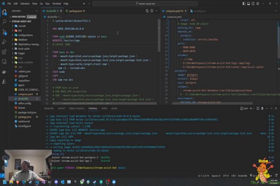Show the Problems panel tab
Image resolution: width=280 pixels, height=186 pixels.
49,108
